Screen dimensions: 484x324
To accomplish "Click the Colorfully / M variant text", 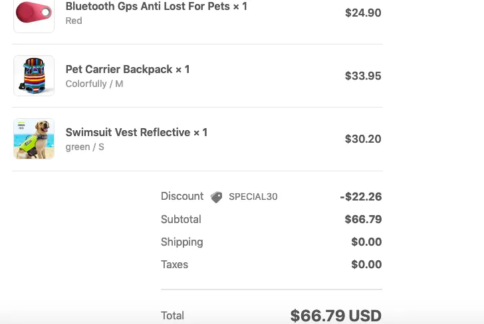I will point(94,84).
